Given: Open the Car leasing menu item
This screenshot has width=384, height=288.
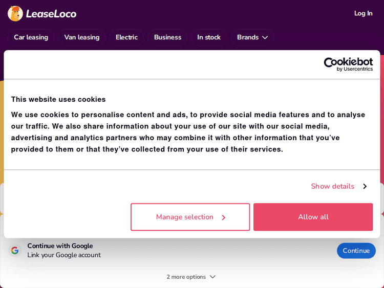Looking at the screenshot, I should pyautogui.click(x=31, y=37).
